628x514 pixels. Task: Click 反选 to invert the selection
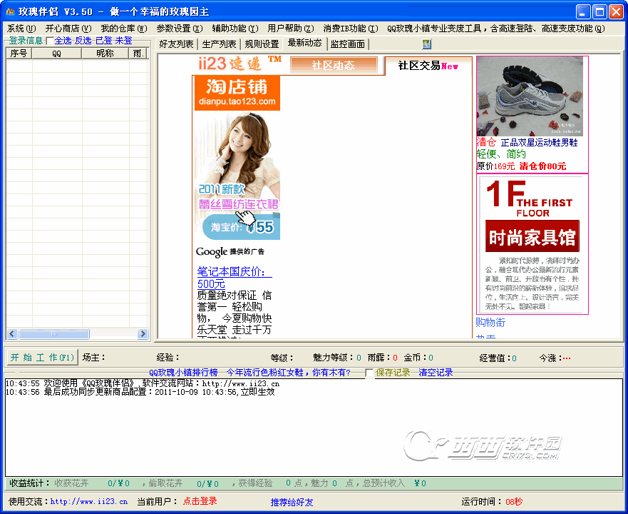83,41
